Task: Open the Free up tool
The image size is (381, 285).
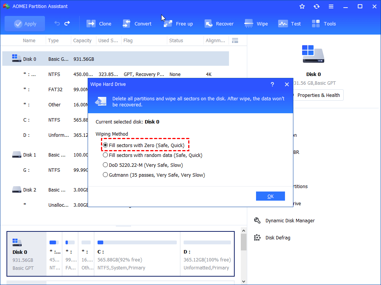Action: click(x=178, y=24)
